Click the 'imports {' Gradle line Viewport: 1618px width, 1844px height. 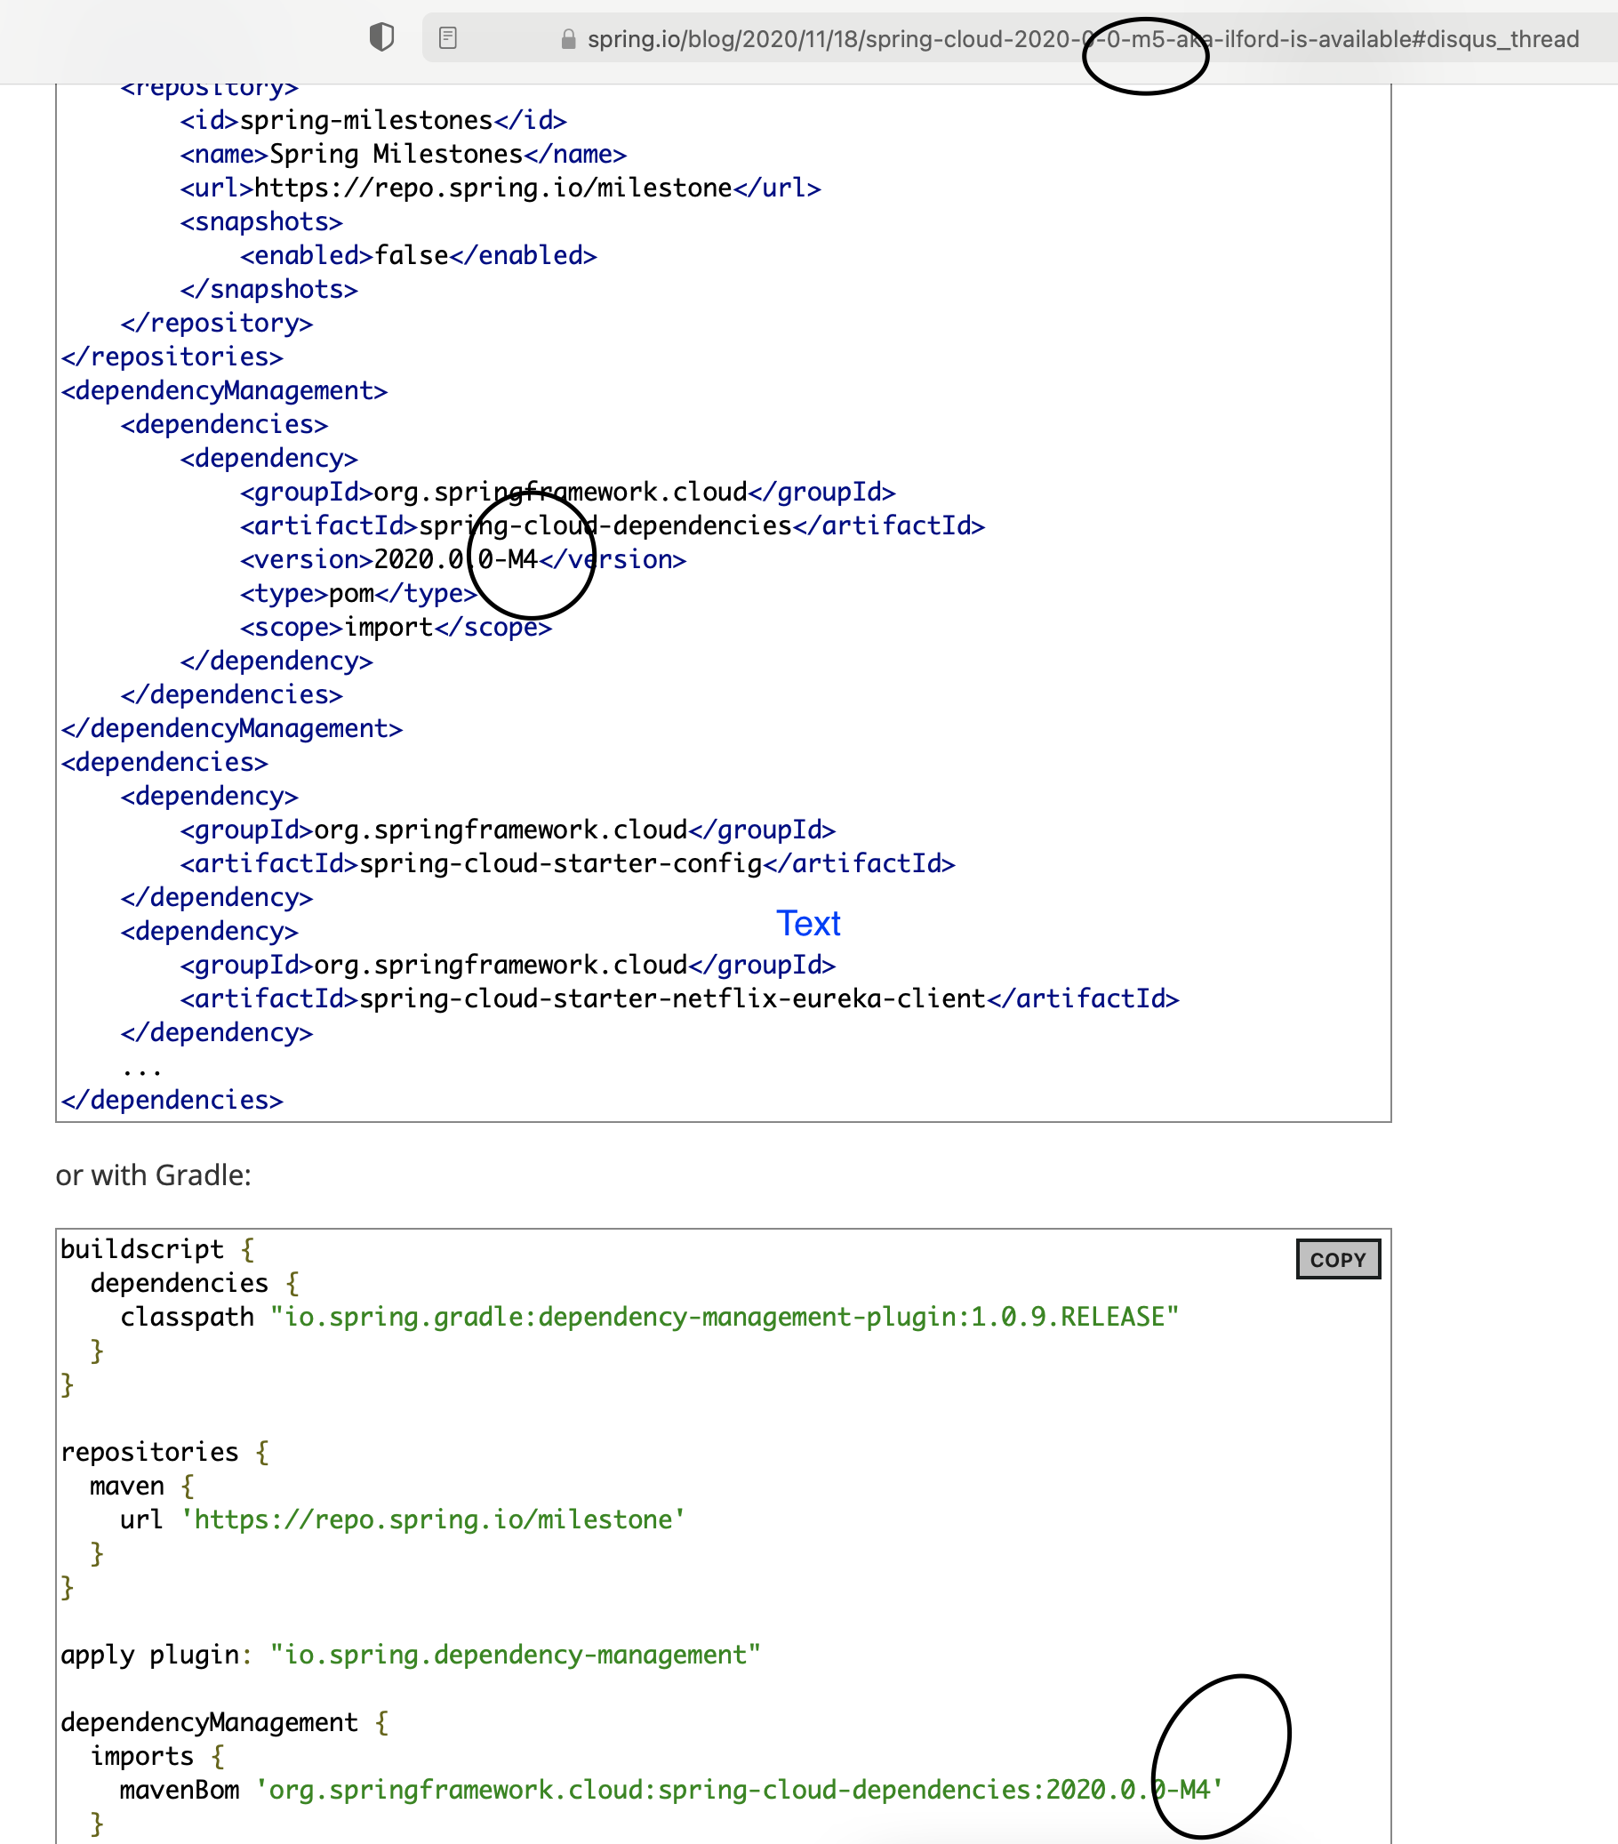(158, 1756)
